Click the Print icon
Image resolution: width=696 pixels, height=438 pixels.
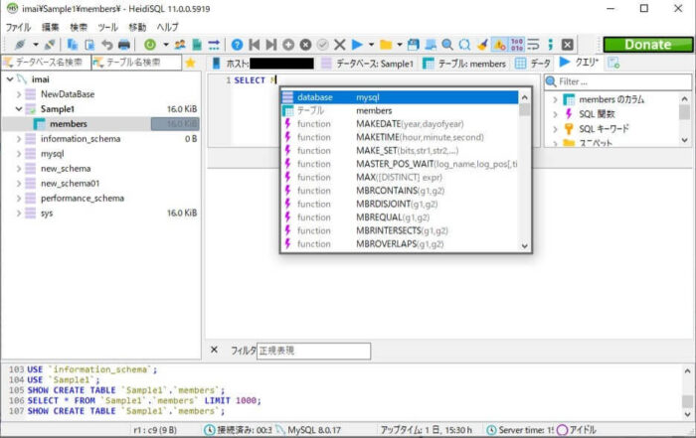point(124,45)
